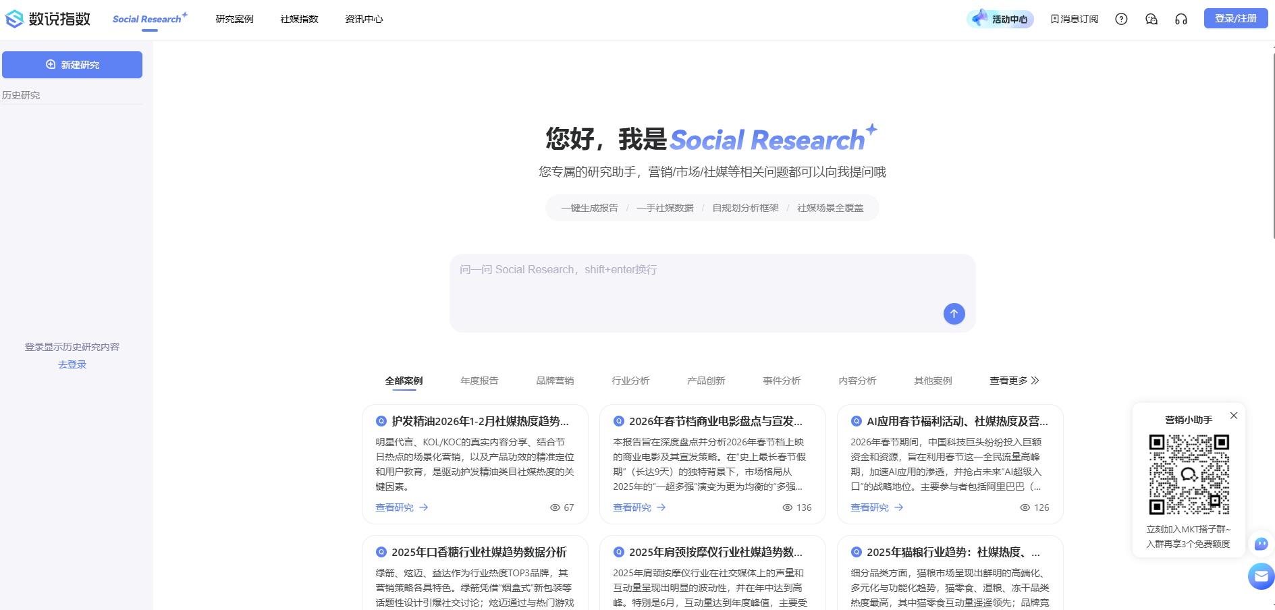Open 研究案例 in the top navigation
The image size is (1275, 610).
point(234,19)
